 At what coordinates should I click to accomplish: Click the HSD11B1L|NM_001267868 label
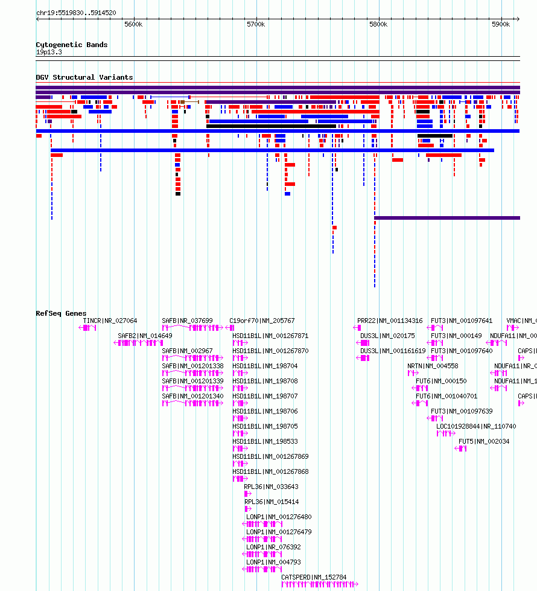[270, 471]
